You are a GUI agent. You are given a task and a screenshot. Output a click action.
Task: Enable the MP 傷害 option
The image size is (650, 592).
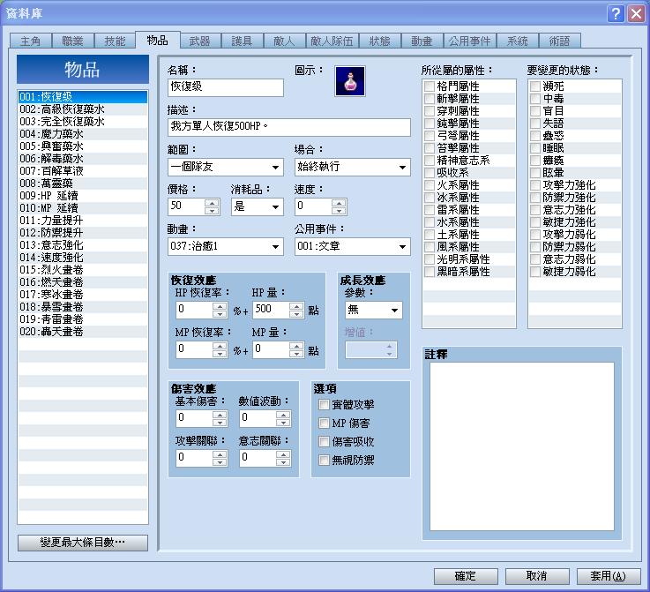(324, 423)
